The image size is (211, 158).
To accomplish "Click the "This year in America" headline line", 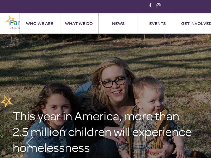I will pyautogui.click(x=96, y=116).
